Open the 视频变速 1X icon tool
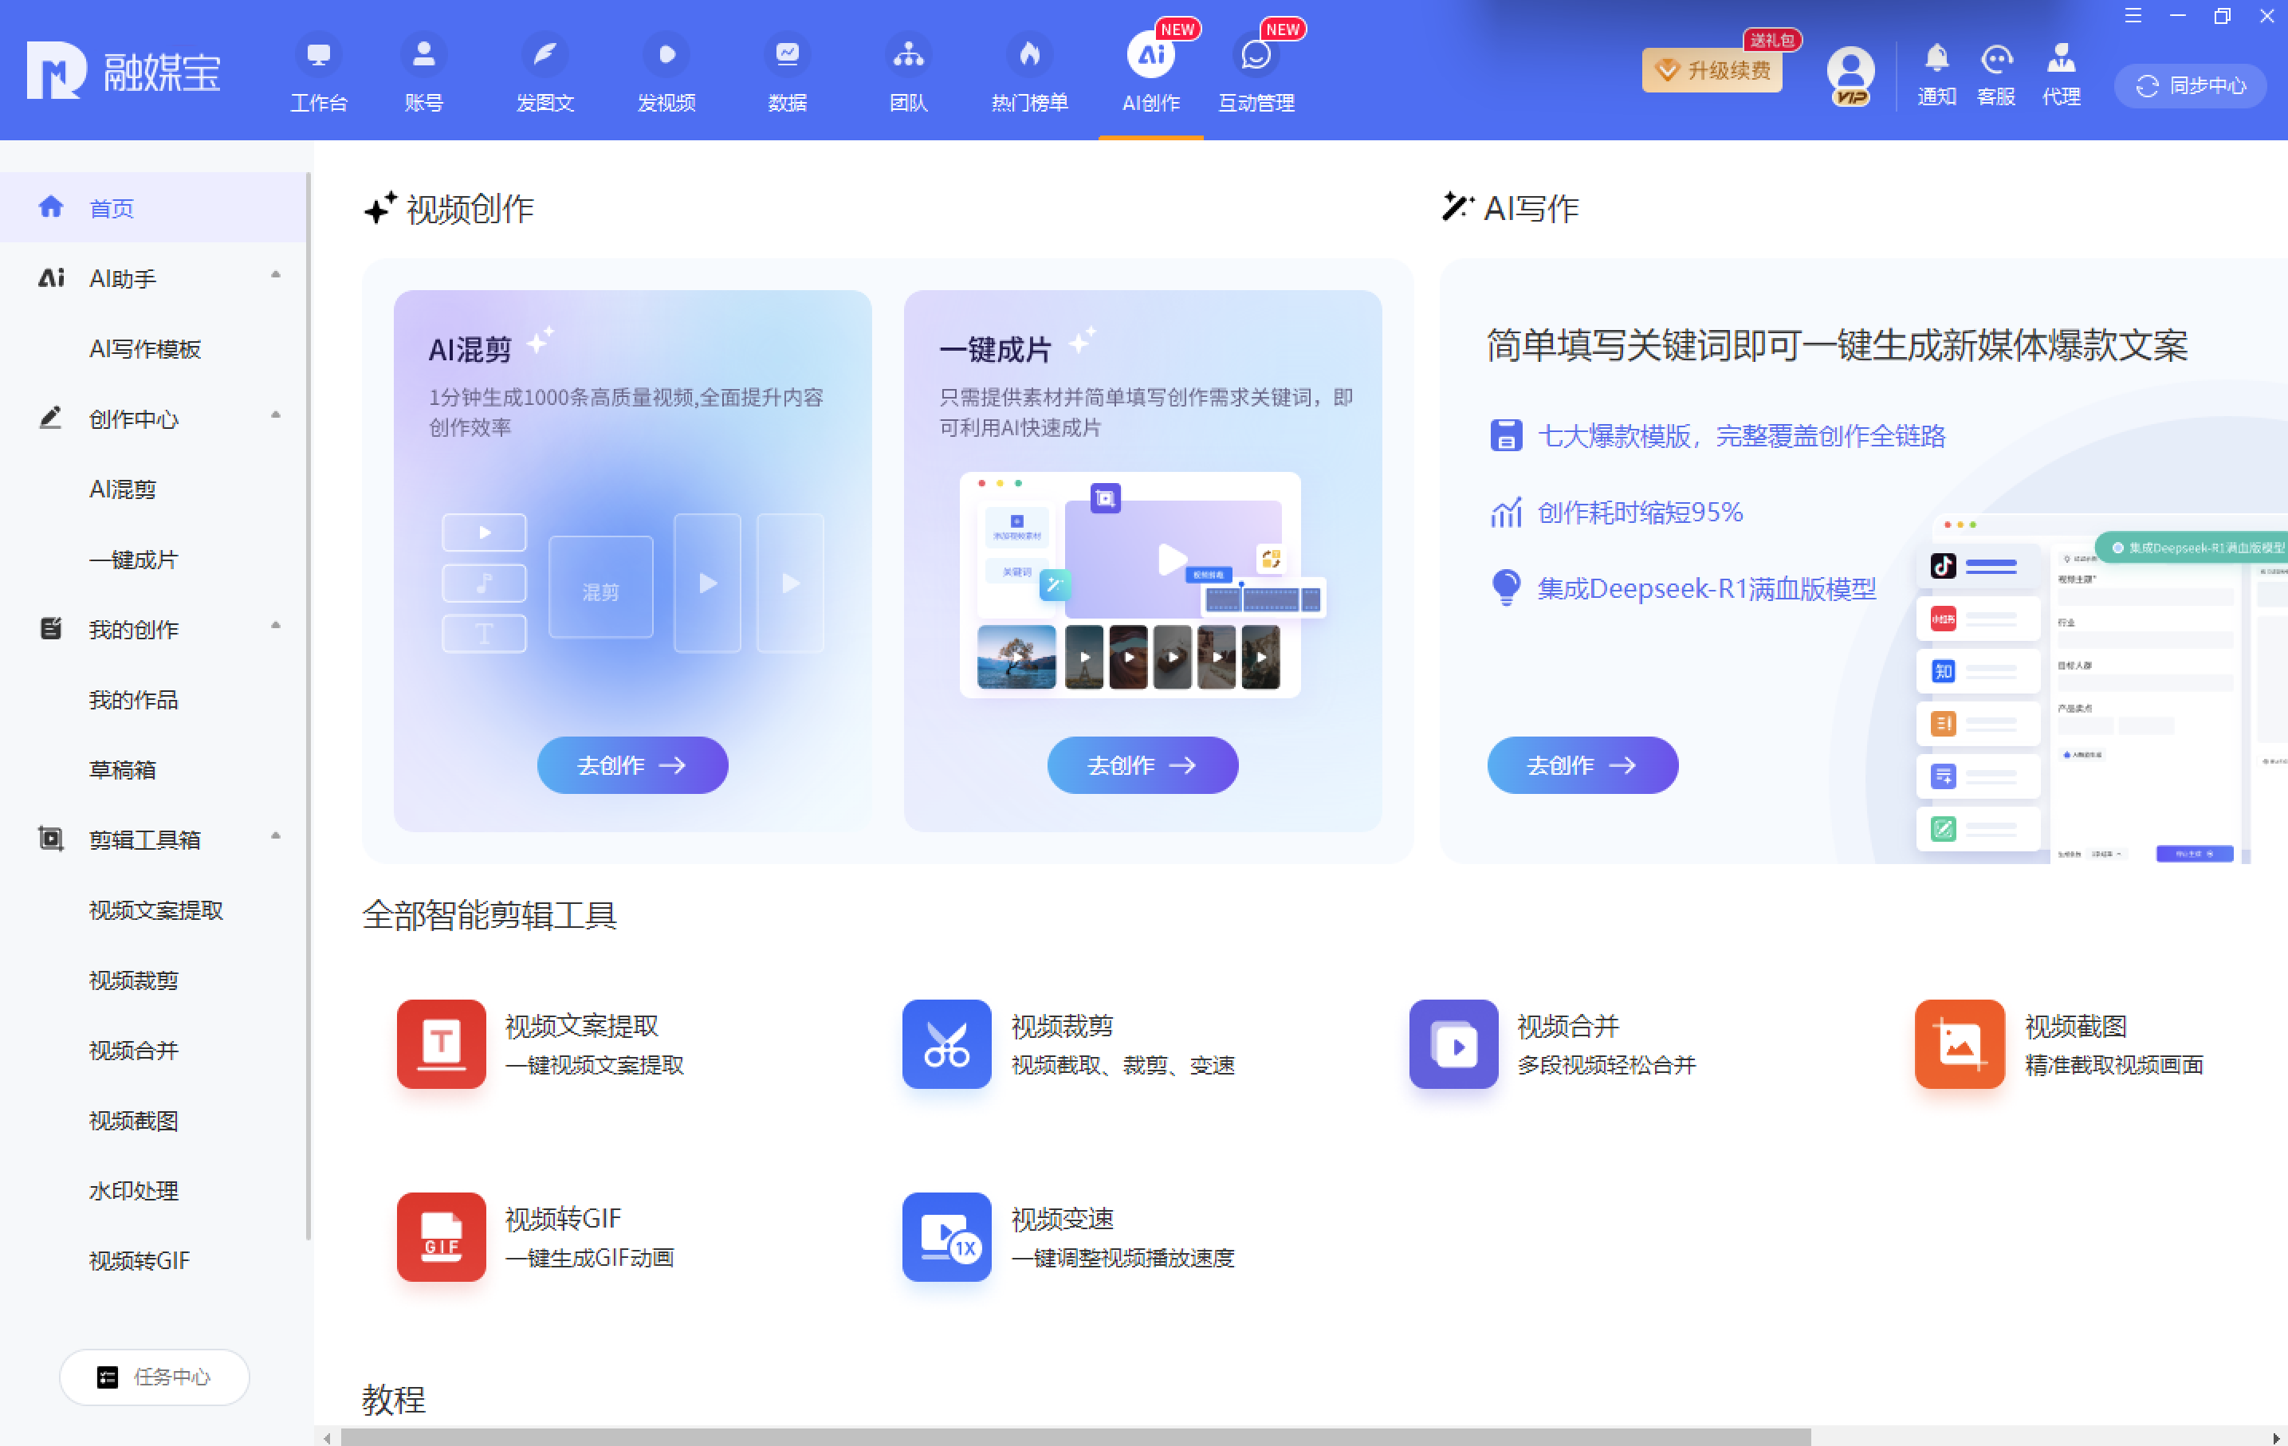The height and width of the screenshot is (1446, 2288). [x=946, y=1236]
